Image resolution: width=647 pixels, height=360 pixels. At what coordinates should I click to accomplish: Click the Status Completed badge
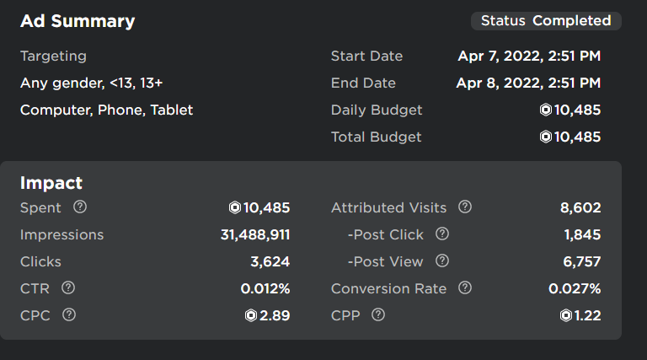[x=545, y=21]
